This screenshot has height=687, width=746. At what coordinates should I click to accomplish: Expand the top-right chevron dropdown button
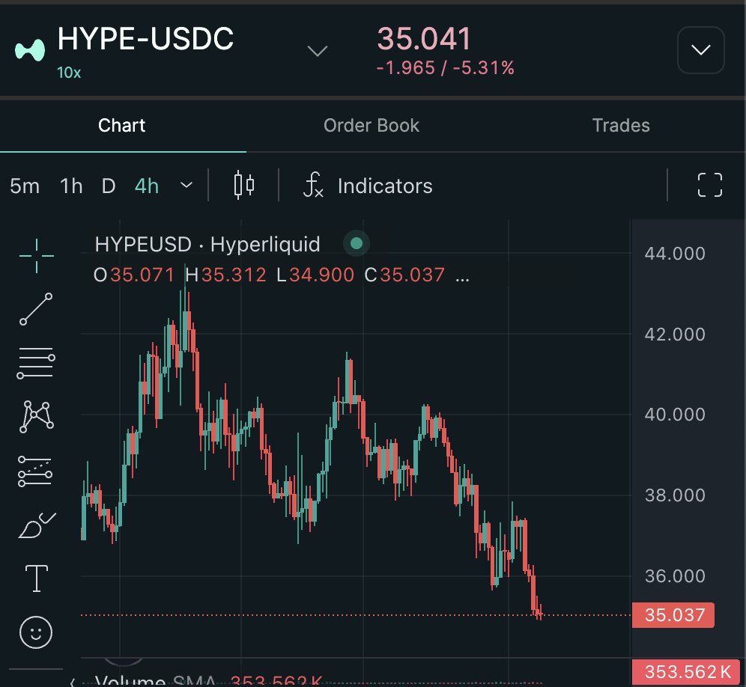pyautogui.click(x=700, y=50)
